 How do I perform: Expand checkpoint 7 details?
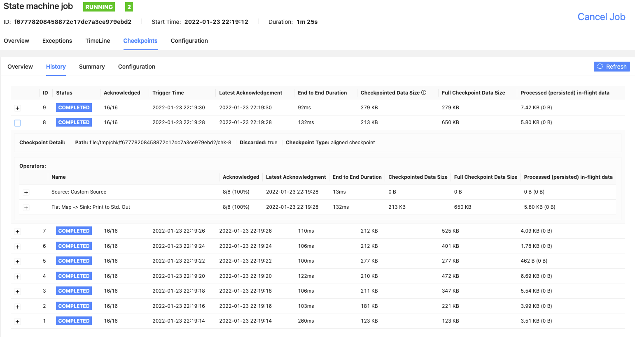(17, 231)
